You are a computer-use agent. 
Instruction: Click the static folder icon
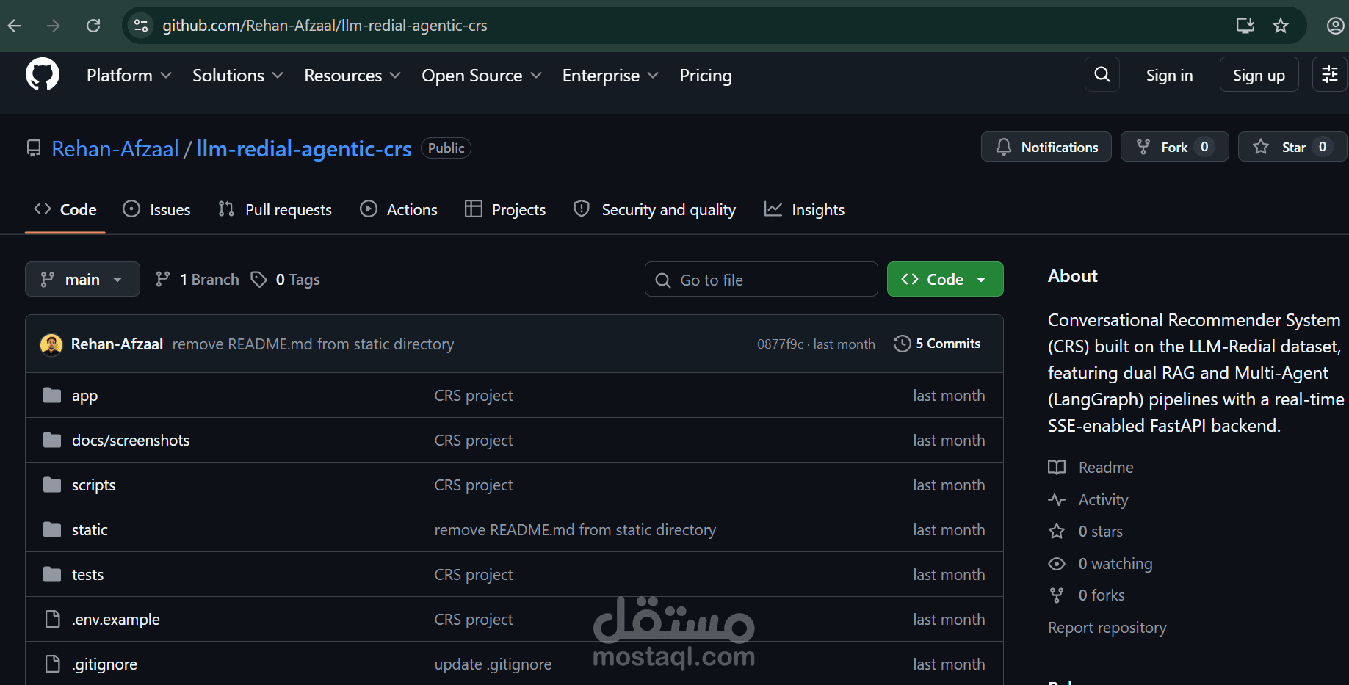[x=52, y=530]
